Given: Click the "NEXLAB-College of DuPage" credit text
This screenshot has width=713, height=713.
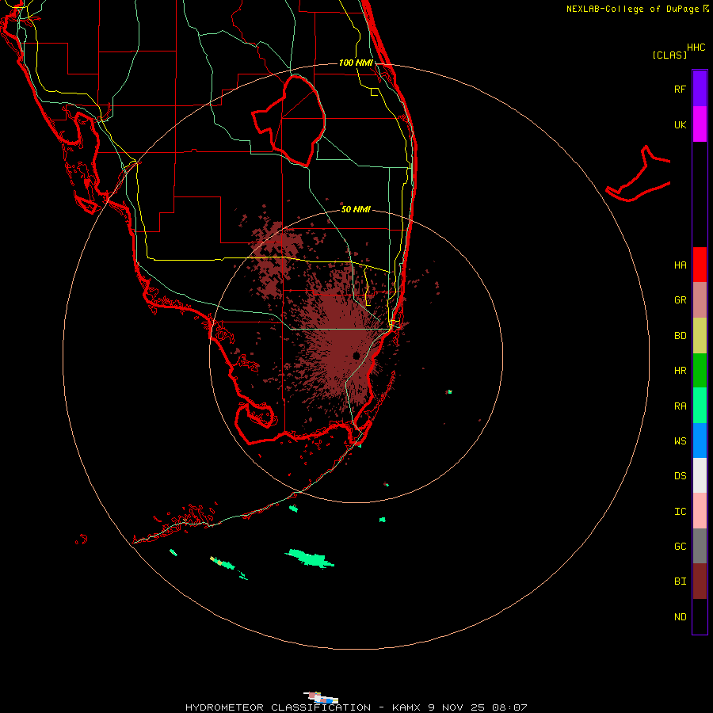Looking at the screenshot, I should [633, 9].
